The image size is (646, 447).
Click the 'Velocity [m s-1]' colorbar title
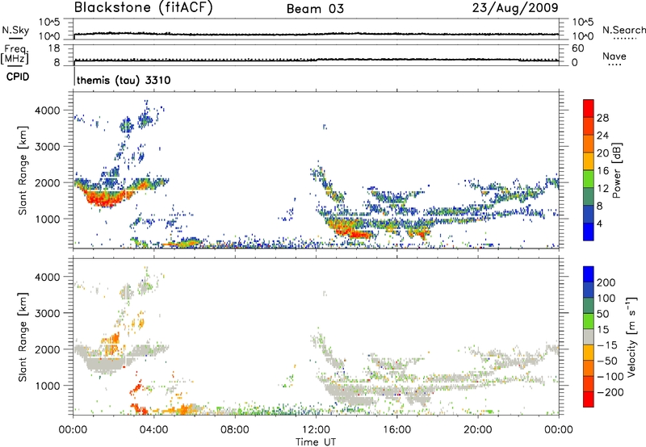[x=631, y=336]
